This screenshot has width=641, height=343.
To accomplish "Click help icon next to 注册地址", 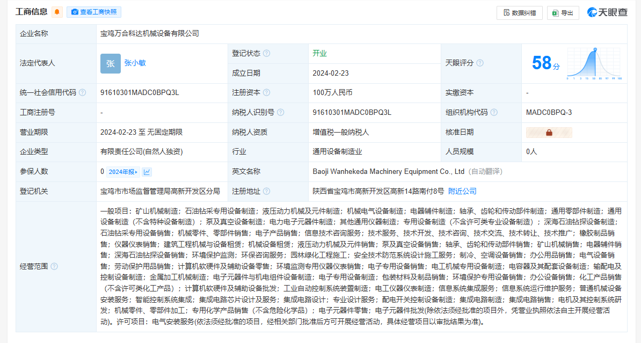I will tap(266, 191).
